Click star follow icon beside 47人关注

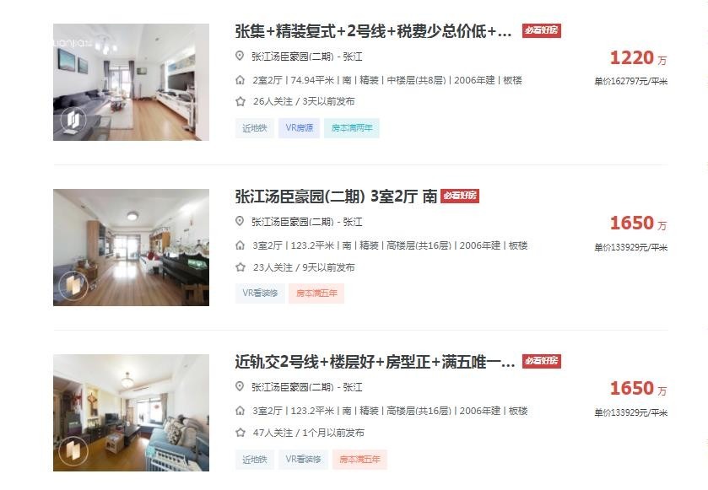241,433
